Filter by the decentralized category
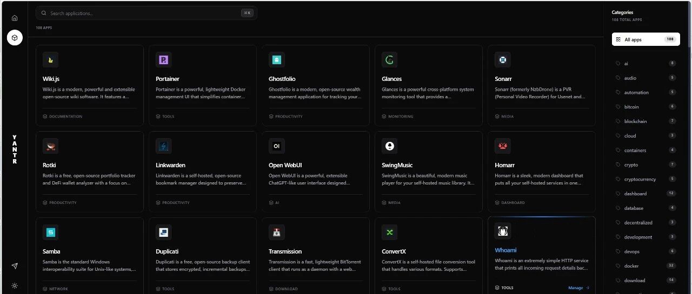Viewport: 692px width, 294px height. [646, 222]
